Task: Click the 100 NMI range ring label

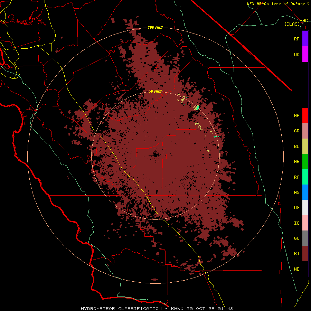Action: tap(155, 27)
